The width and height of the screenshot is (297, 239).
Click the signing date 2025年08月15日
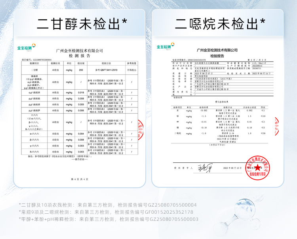pos(232,168)
